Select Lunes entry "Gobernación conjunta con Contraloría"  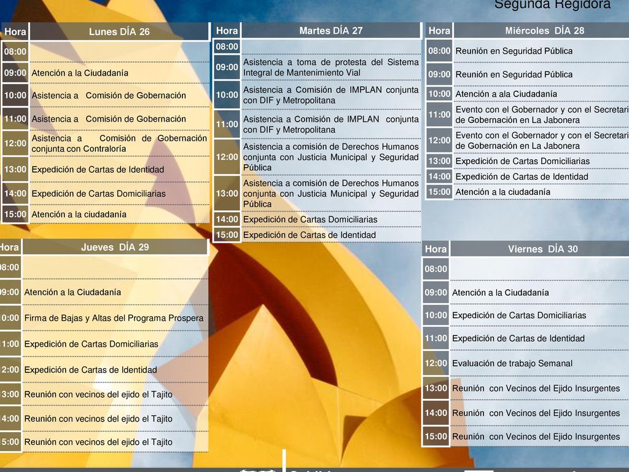click(x=120, y=143)
